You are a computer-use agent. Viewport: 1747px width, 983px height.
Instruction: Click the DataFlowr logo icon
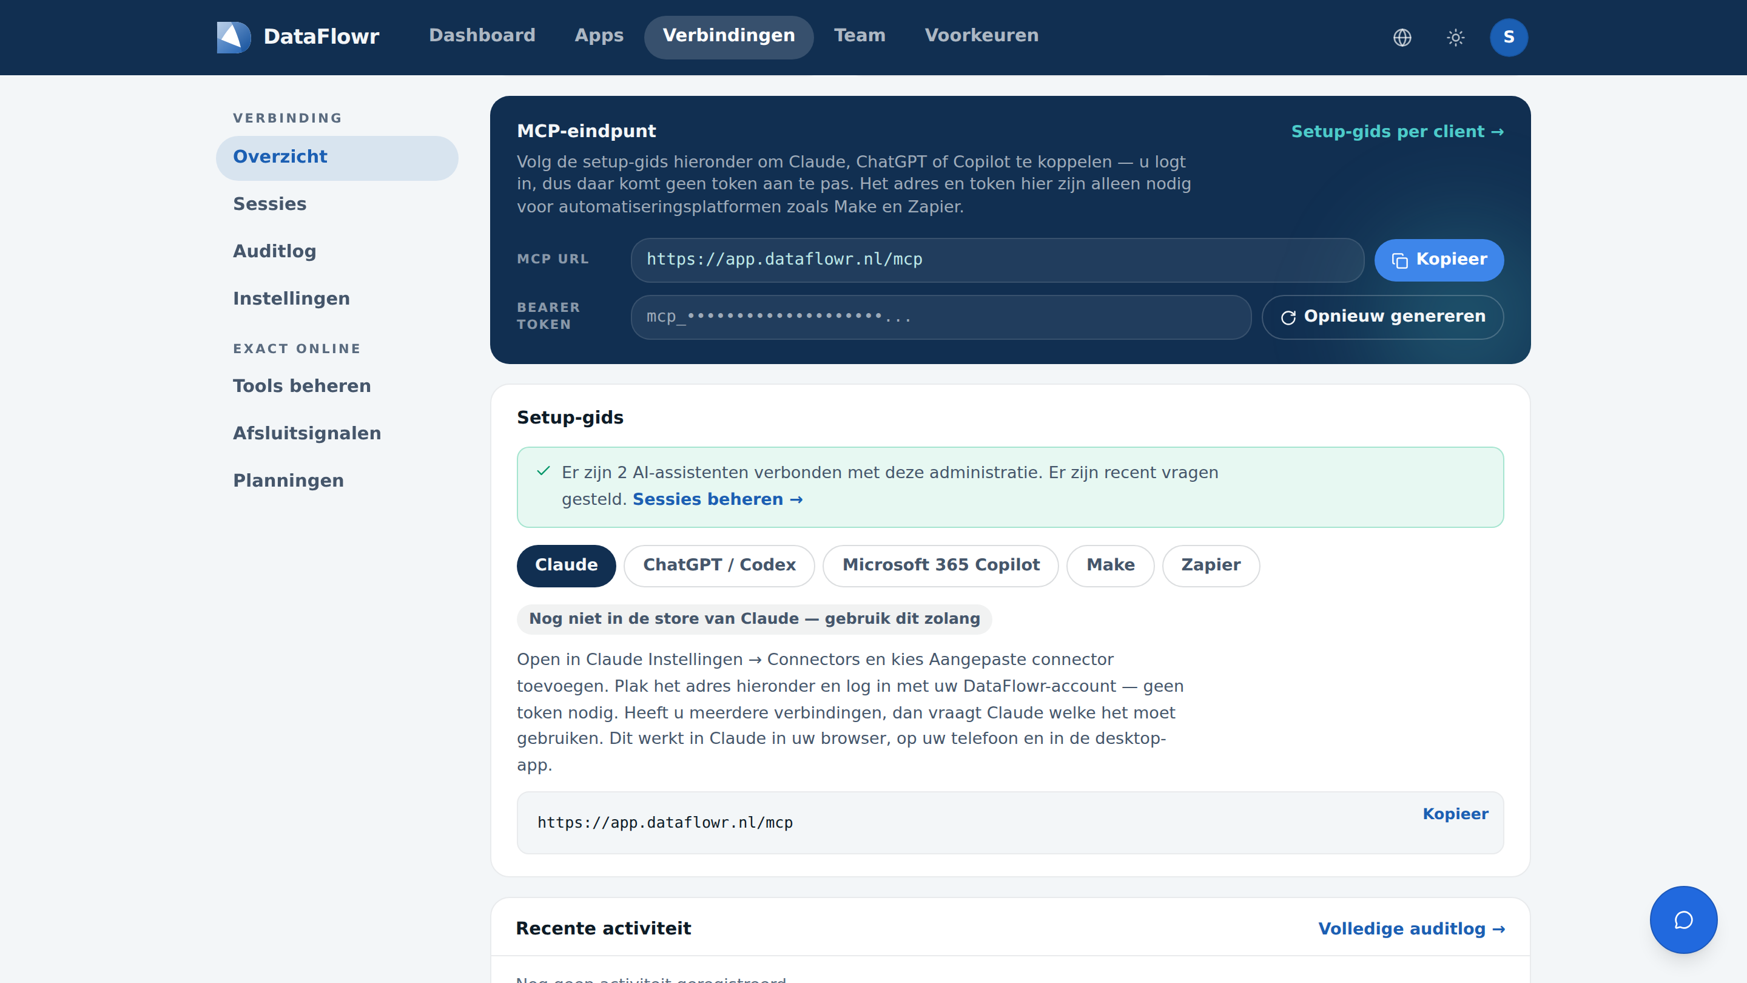tap(234, 36)
